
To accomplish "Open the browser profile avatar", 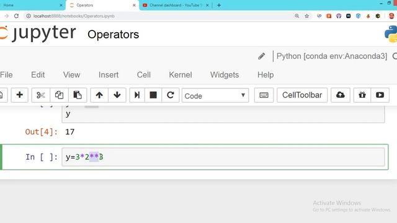I will coord(391,16).
